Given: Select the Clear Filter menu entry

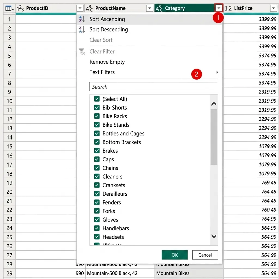Looking at the screenshot, I should click(149, 51).
